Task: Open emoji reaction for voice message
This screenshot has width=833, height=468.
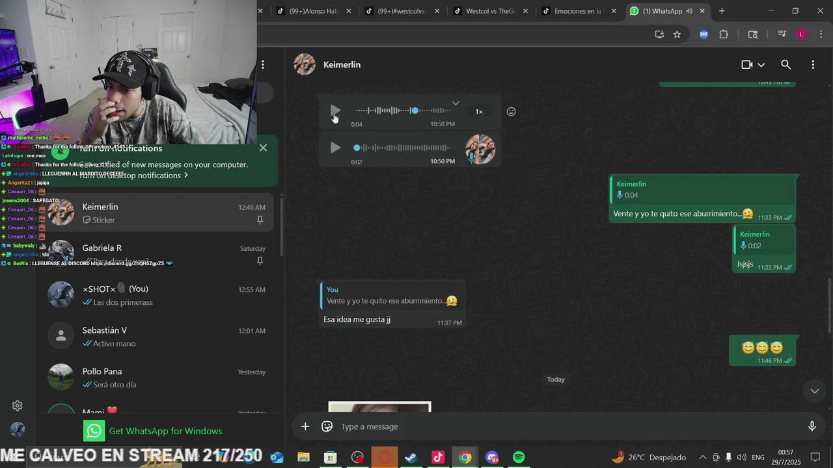Action: 512,112
